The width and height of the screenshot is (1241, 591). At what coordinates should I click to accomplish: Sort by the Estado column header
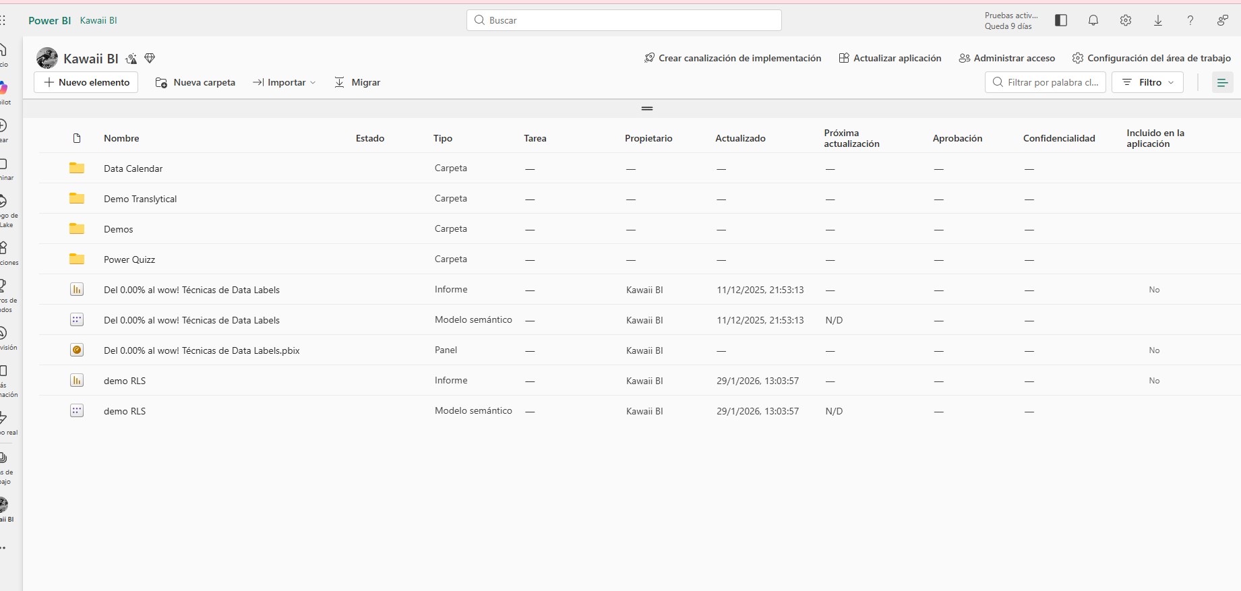[370, 138]
